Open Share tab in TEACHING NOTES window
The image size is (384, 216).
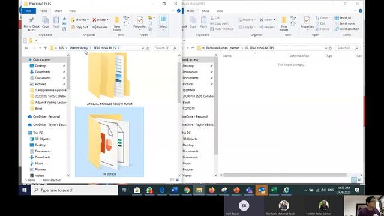pyautogui.click(x=206, y=11)
